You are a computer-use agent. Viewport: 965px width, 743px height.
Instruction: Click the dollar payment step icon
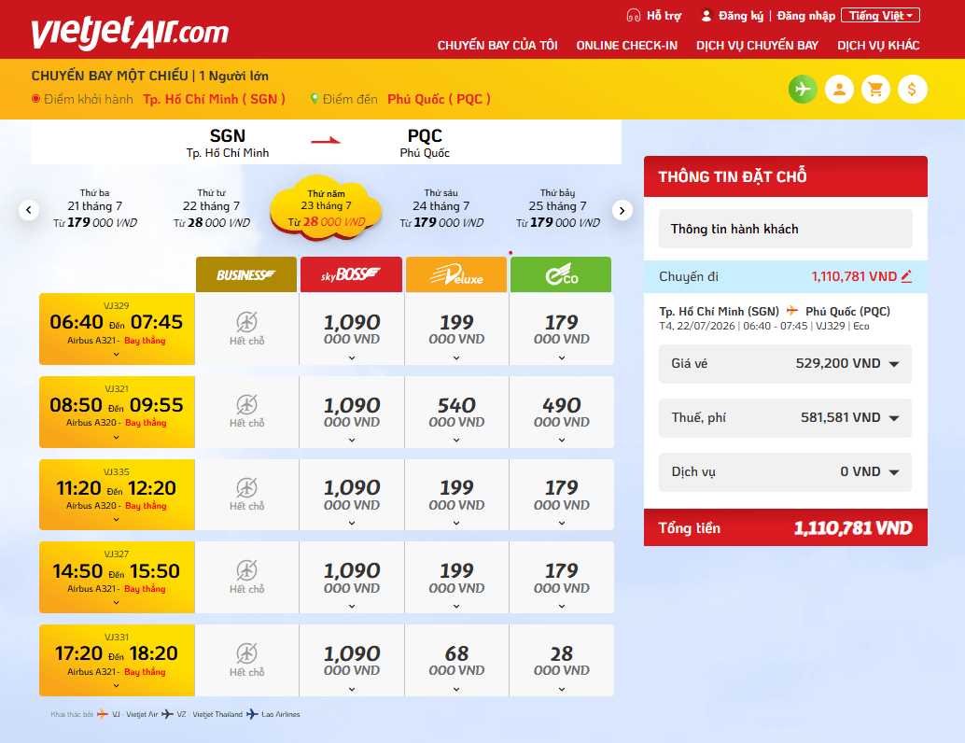point(912,90)
